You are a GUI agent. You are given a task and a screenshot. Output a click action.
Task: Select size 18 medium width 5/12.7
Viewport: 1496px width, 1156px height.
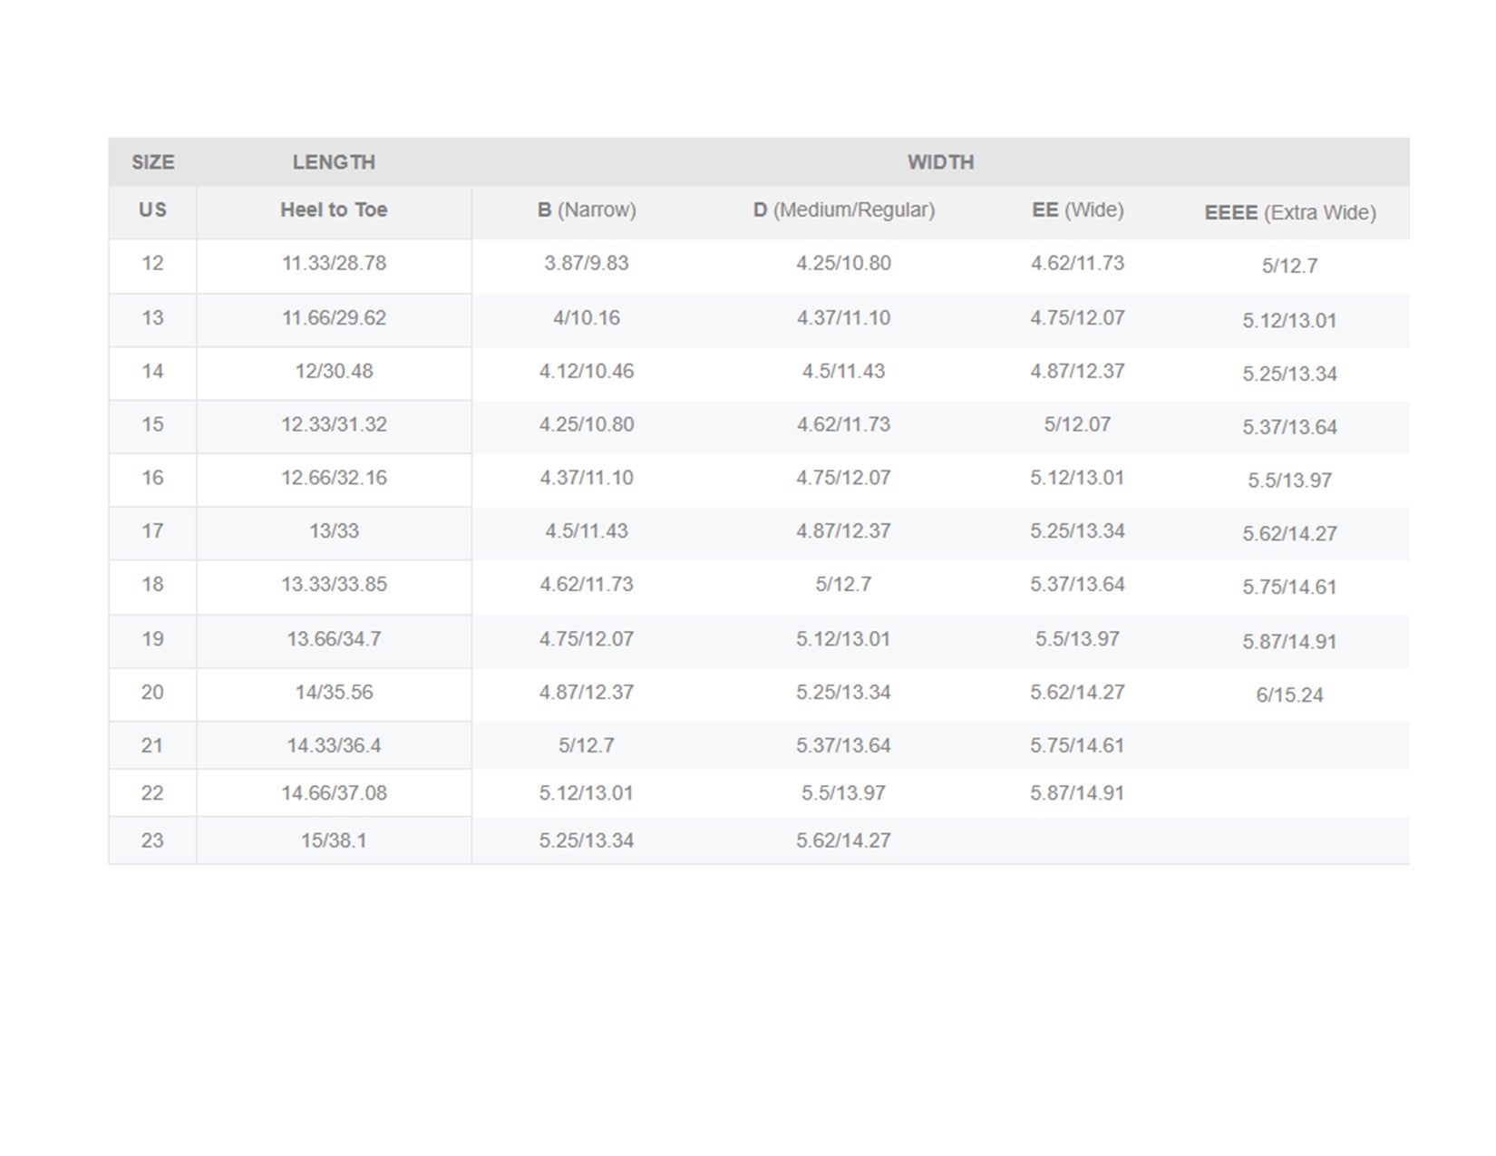click(843, 585)
